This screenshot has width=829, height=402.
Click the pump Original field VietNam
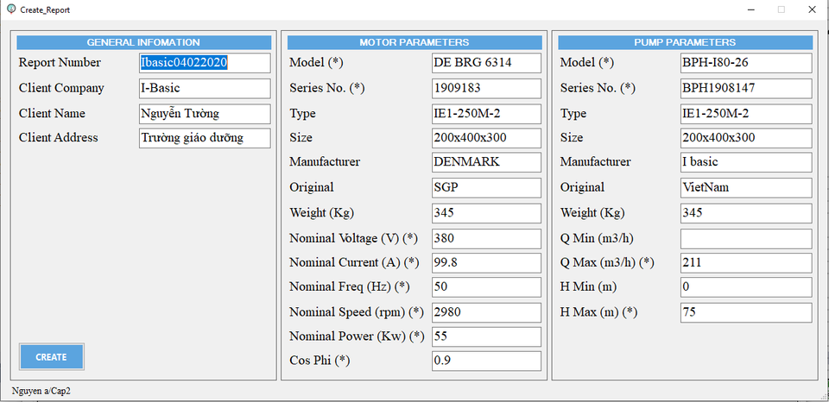pos(746,187)
